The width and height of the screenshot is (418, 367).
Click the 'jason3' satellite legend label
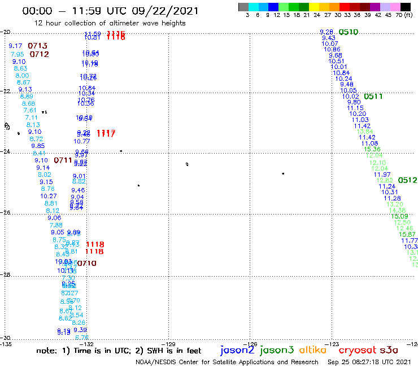click(277, 350)
